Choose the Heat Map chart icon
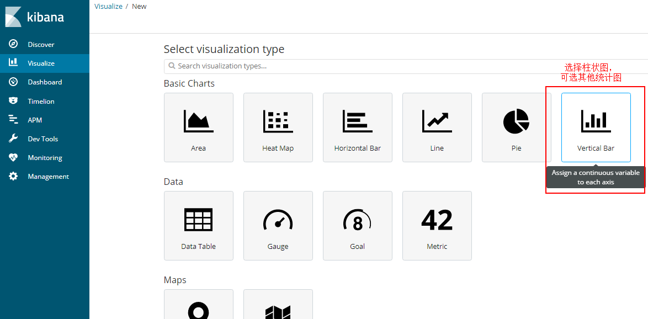The width and height of the screenshot is (648, 319). pos(278,121)
